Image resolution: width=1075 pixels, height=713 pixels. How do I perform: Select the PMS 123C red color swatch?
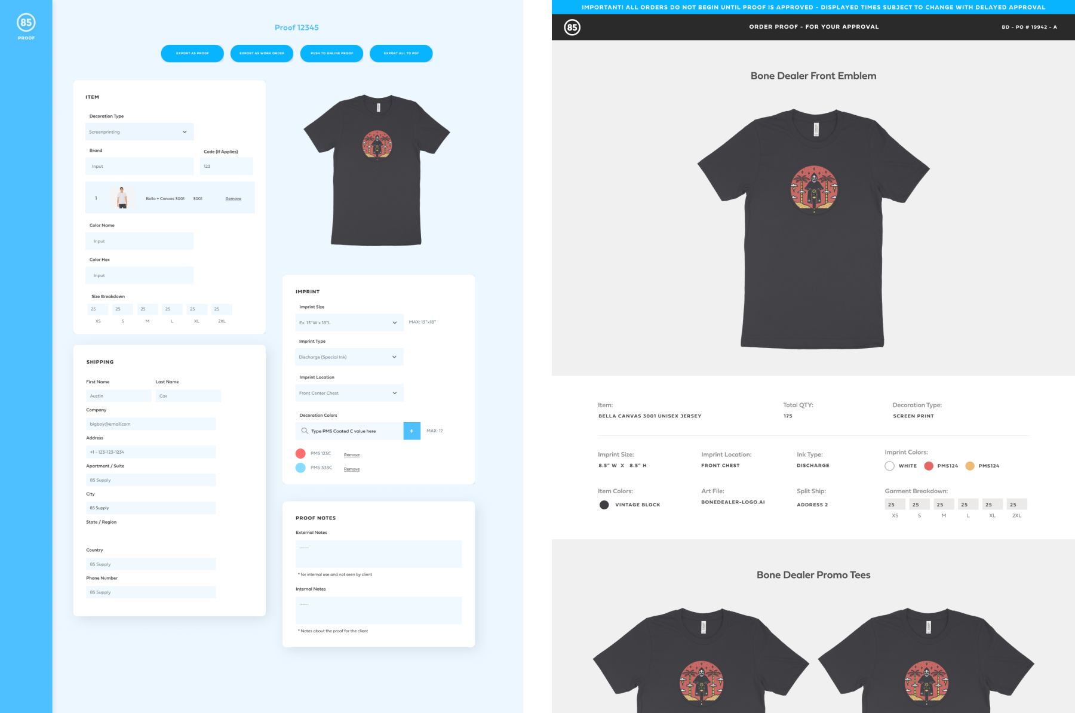(300, 454)
